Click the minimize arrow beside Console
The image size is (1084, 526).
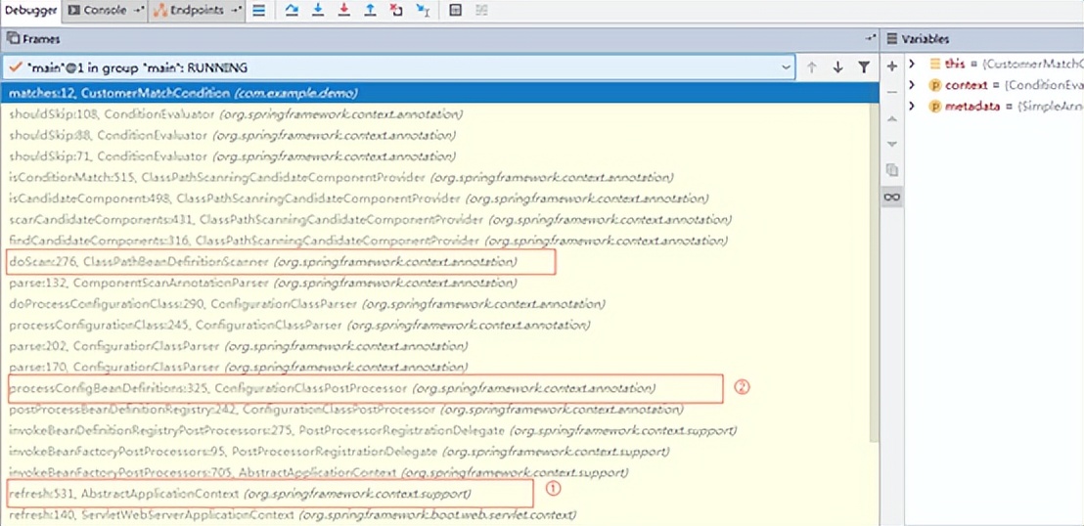click(138, 11)
